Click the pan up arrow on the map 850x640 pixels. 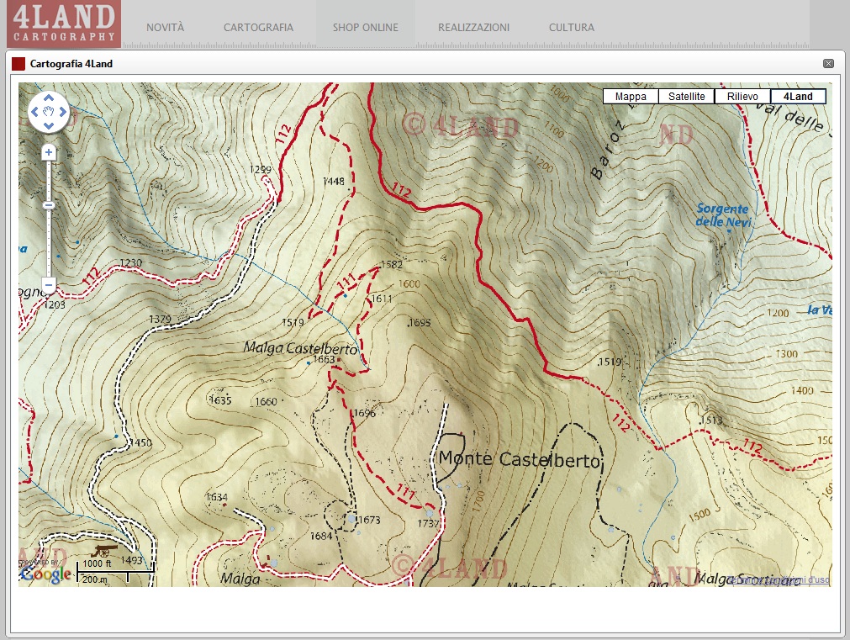point(49,97)
